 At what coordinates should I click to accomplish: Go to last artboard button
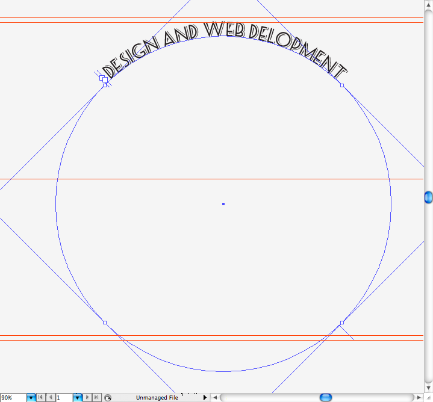click(x=96, y=397)
